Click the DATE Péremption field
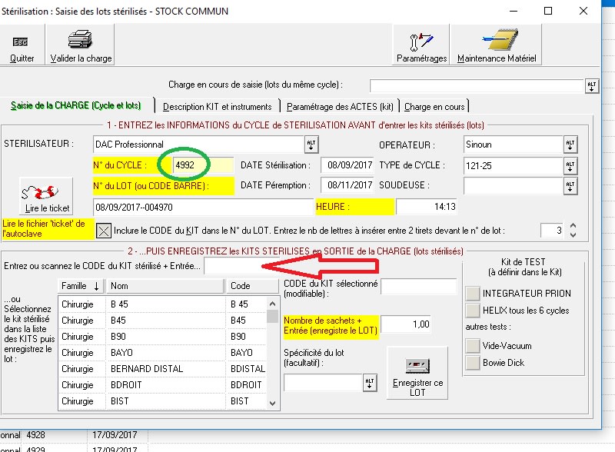Viewport: 615px width, 452px height. pos(347,184)
